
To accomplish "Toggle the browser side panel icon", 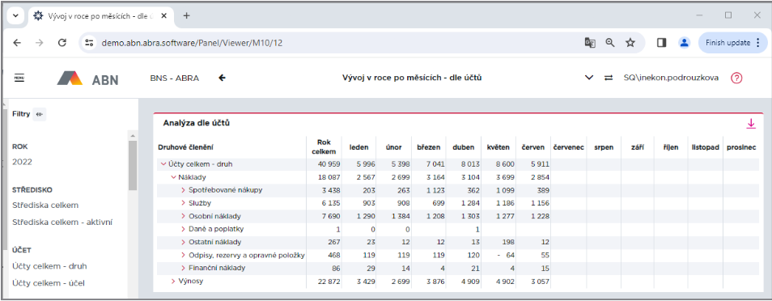I will 661,43.
